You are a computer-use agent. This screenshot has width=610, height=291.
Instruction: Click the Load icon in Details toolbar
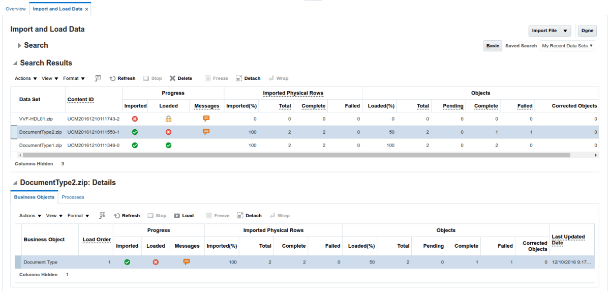pyautogui.click(x=177, y=216)
